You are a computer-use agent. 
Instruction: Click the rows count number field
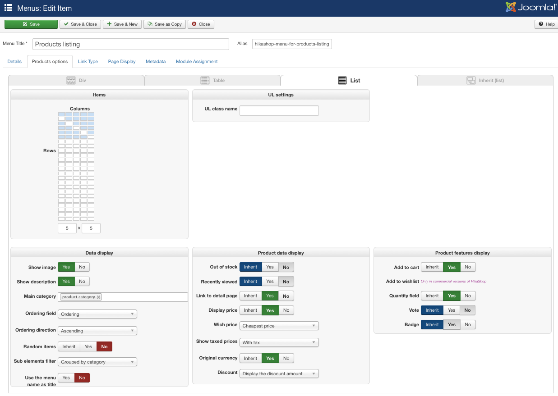point(91,228)
